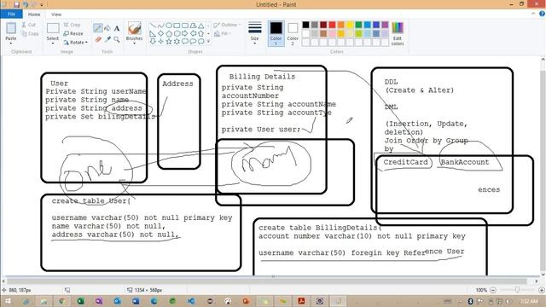Choose the green color swatch
The width and height of the screenshot is (546, 307).
pos(358,25)
